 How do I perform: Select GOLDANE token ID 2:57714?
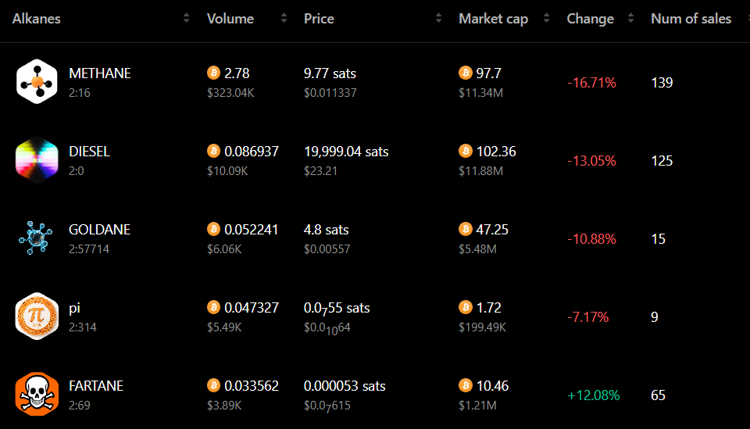89,248
